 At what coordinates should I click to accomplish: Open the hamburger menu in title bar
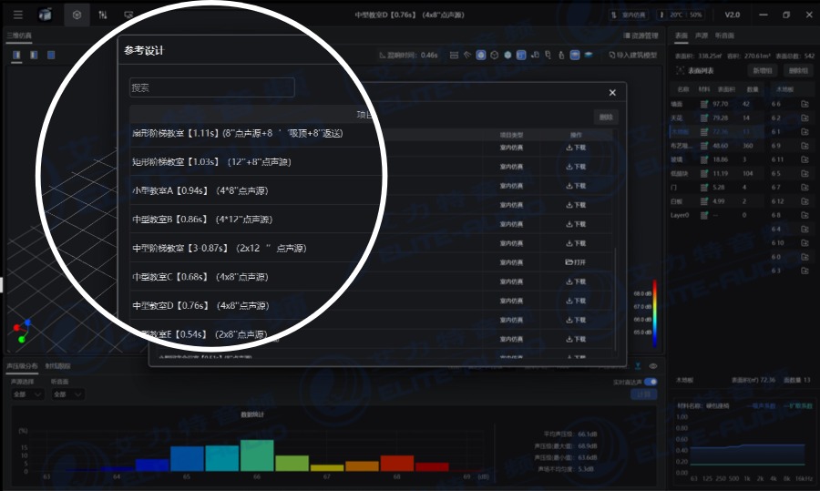18,15
